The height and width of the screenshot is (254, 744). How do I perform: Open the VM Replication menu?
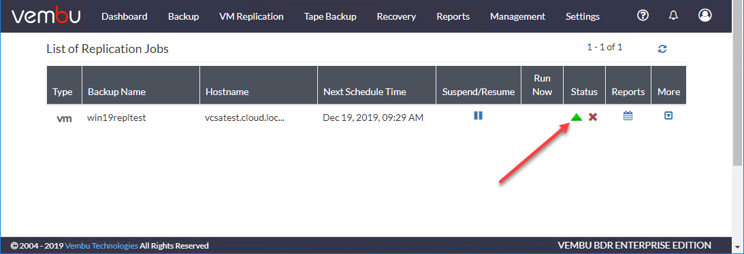coord(251,16)
